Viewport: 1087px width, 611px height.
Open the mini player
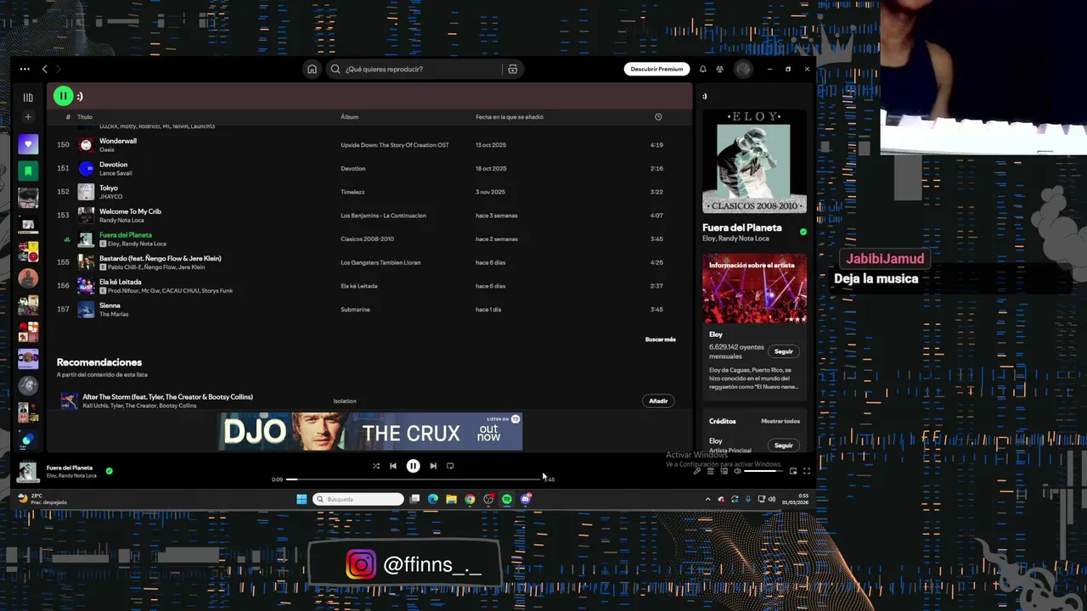793,471
